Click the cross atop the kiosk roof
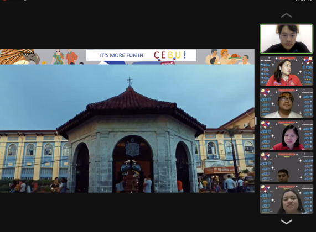316x232 pixels. click(x=129, y=81)
